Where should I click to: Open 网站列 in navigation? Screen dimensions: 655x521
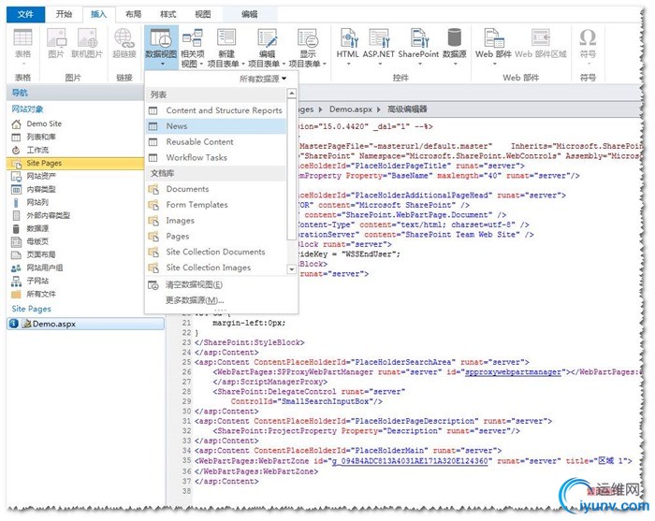(x=37, y=202)
